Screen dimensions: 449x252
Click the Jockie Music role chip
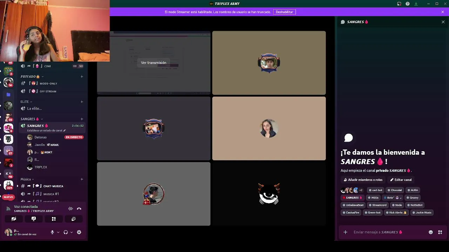click(422, 212)
